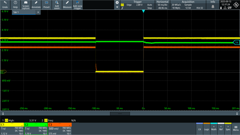Expand the toolbar dropdown arrow below gear
Image resolution: width=240 pixels, height=135 pixels.
point(117,7)
